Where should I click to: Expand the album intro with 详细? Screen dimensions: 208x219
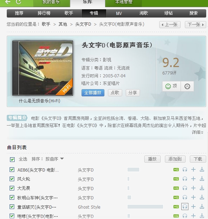198,132
